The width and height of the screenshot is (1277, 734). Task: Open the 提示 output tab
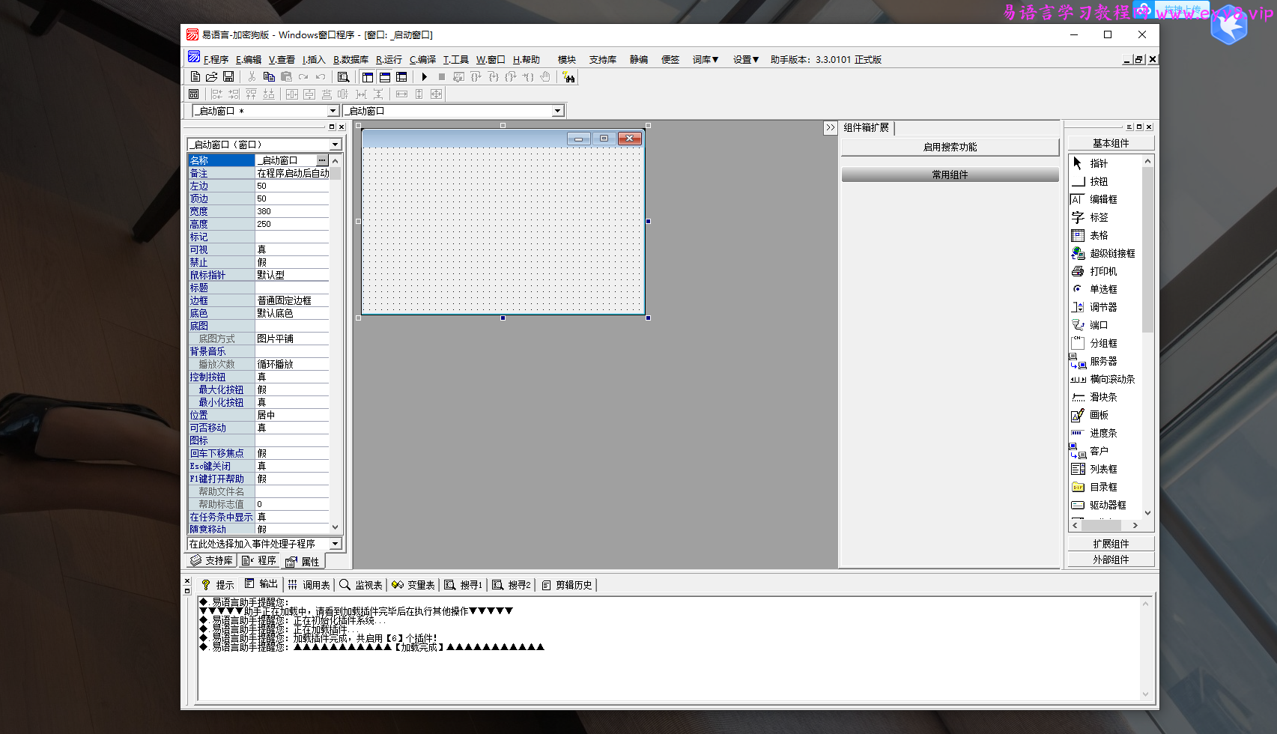tap(218, 585)
